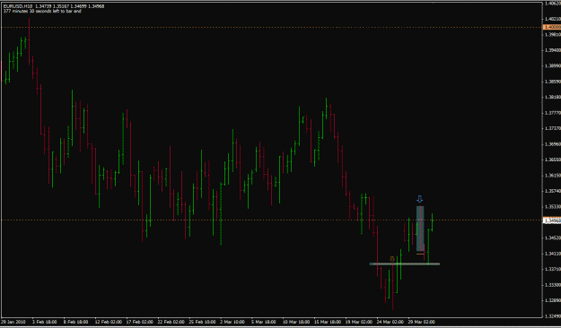The width and height of the screenshot is (561, 328).
Task: Click the 1.36960 price scale label
Action: (x=552, y=144)
